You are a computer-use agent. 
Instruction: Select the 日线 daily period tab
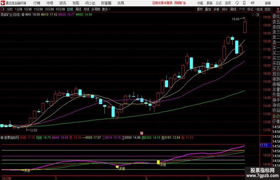click(x=70, y=9)
